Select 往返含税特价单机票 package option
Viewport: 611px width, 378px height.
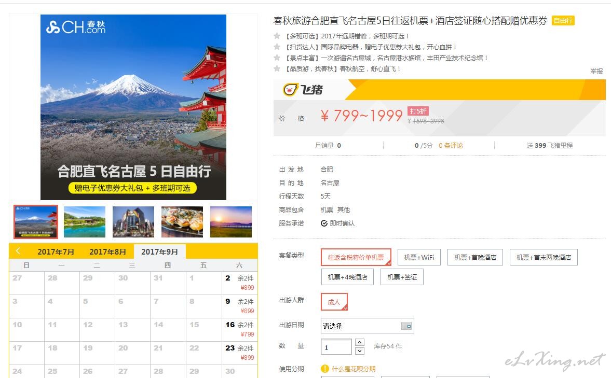(x=356, y=257)
